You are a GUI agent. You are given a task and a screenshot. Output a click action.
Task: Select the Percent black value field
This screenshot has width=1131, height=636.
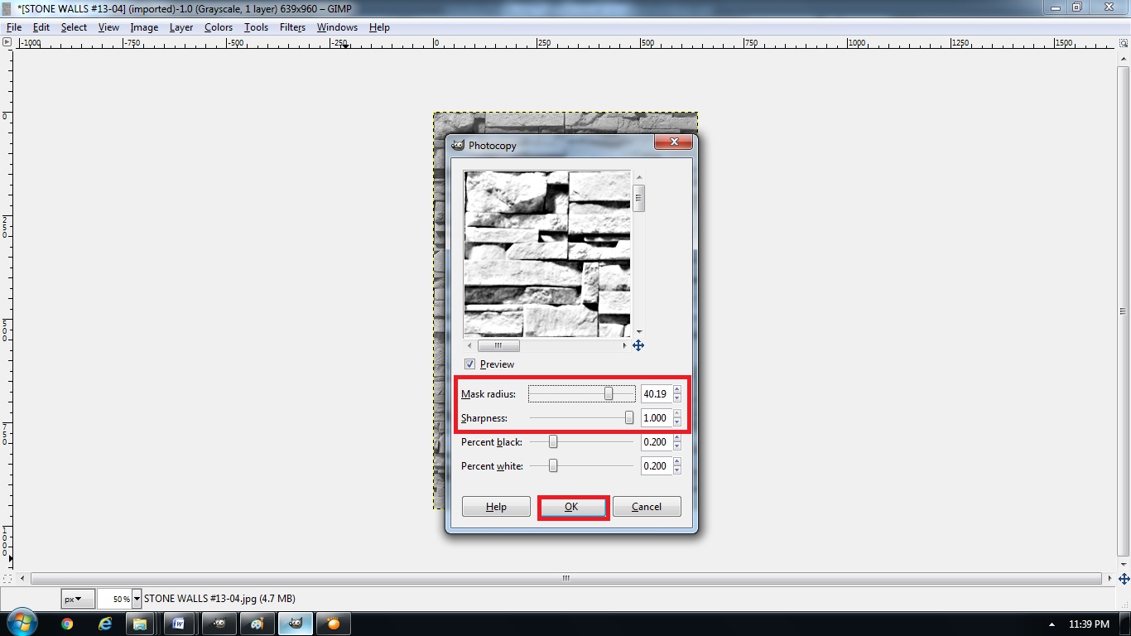654,441
